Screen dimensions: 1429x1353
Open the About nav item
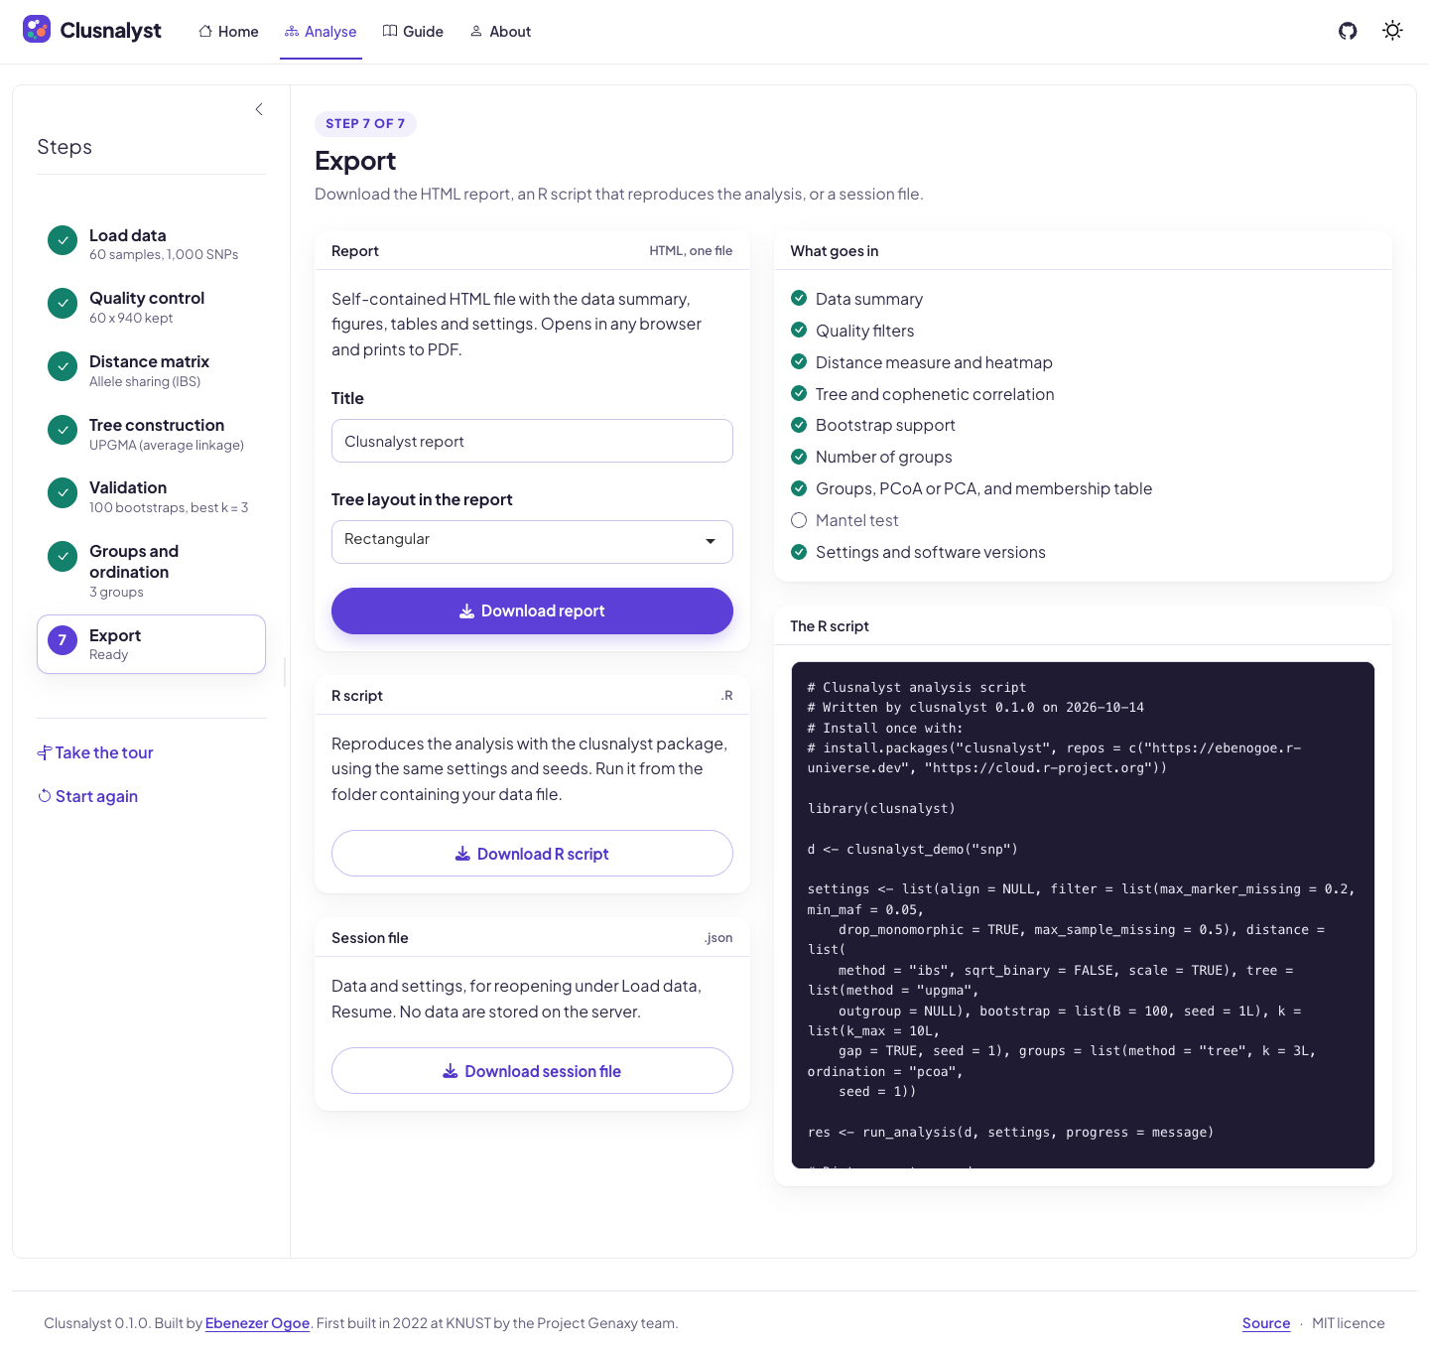[x=500, y=32]
